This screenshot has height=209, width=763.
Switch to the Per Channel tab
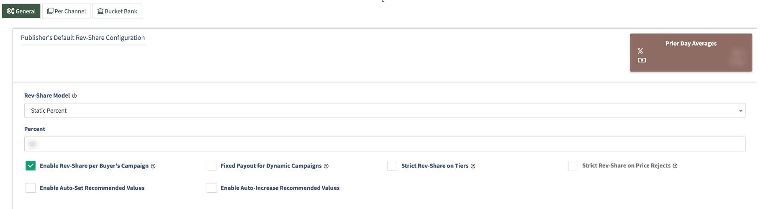67,11
